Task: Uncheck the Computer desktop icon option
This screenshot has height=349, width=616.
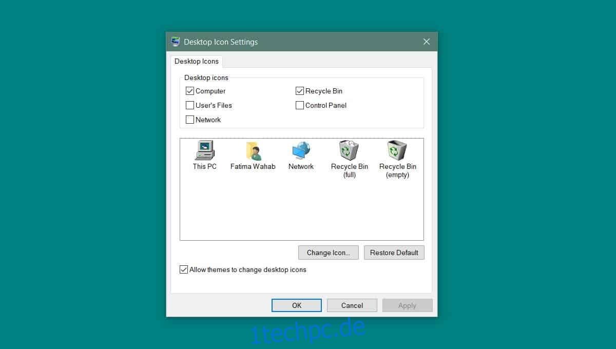Action: [x=190, y=91]
